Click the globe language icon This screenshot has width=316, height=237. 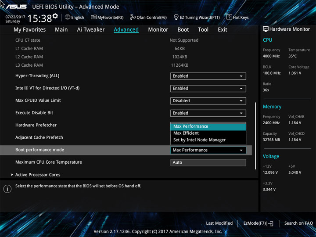(68, 17)
